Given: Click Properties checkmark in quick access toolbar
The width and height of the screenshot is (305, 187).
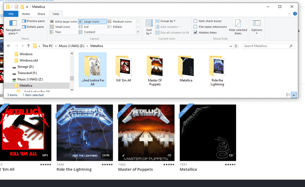Looking at the screenshot, I should click(x=16, y=7).
